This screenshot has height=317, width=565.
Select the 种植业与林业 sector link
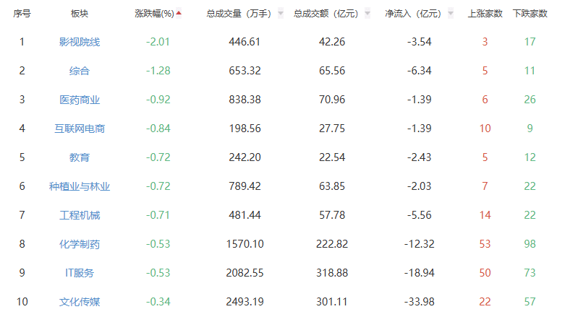pyautogui.click(x=80, y=186)
